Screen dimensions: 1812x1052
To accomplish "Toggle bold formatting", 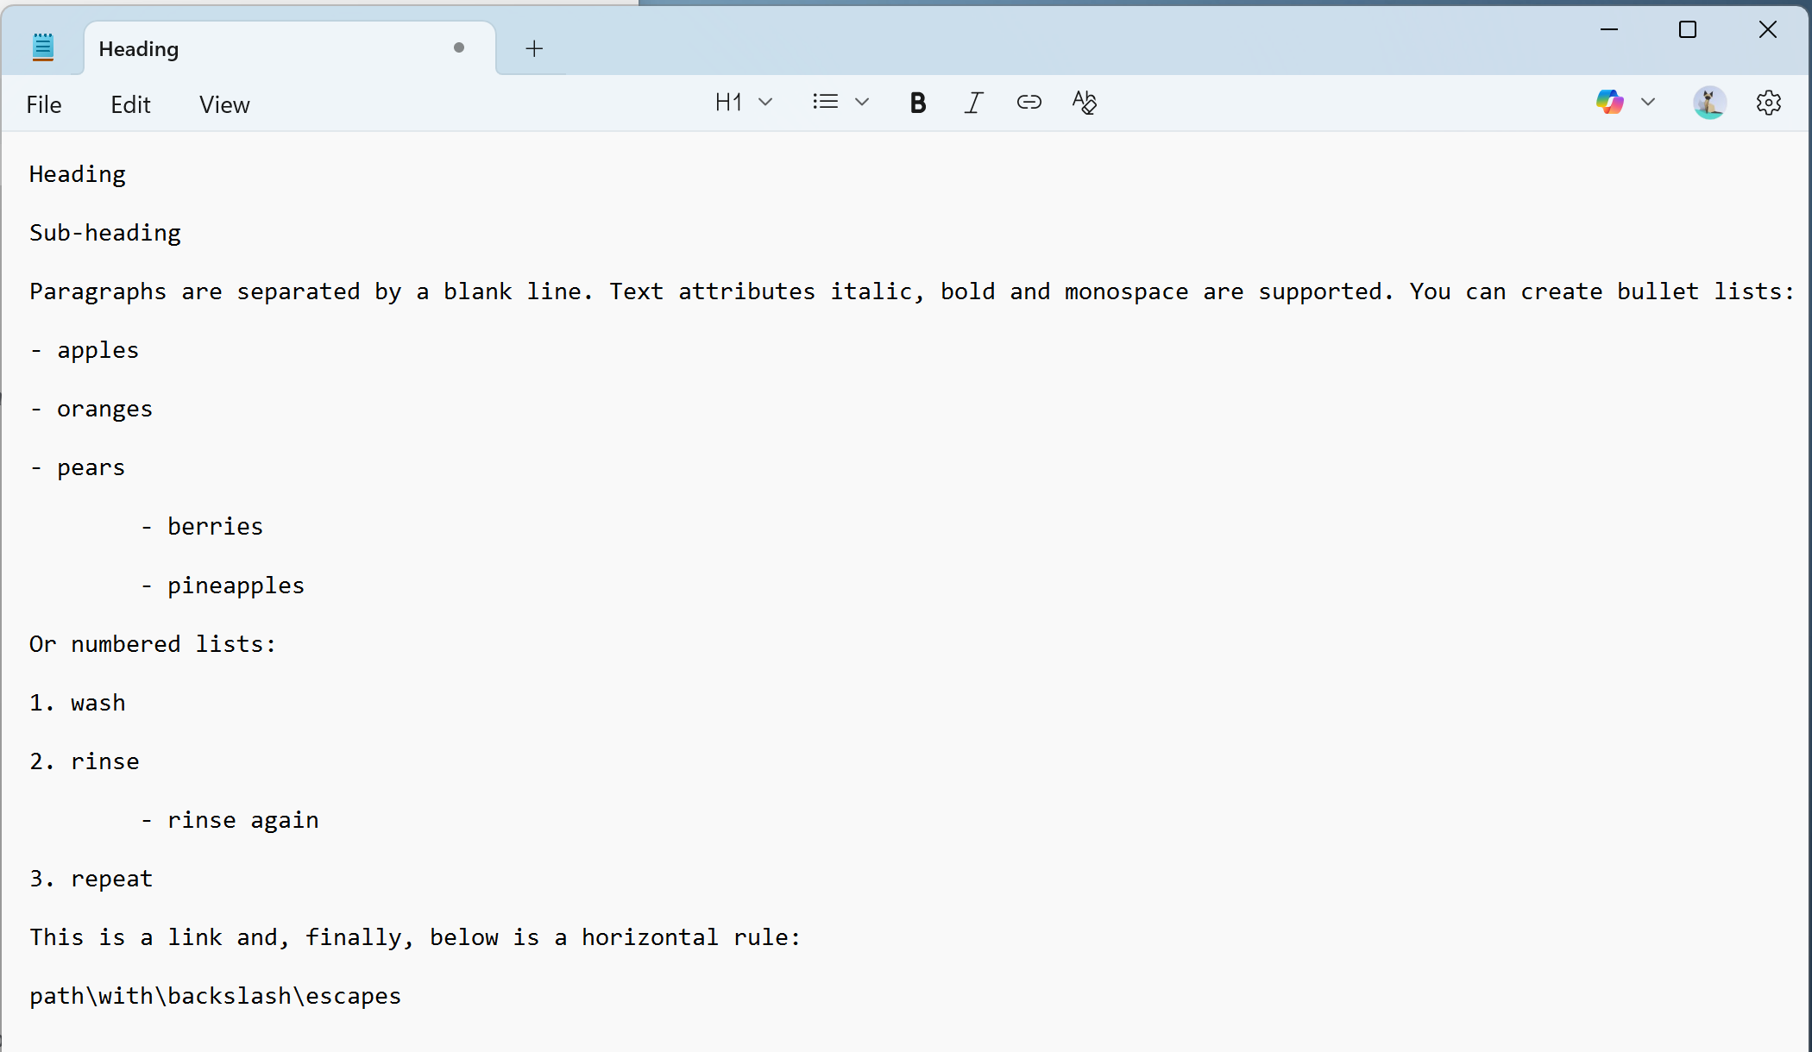I will click(x=918, y=103).
